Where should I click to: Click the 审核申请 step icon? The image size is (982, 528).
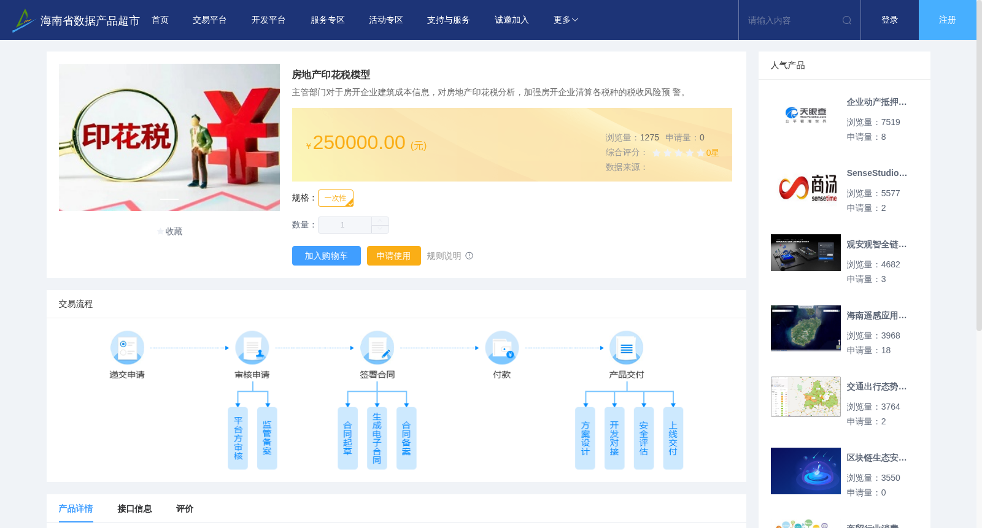point(252,348)
